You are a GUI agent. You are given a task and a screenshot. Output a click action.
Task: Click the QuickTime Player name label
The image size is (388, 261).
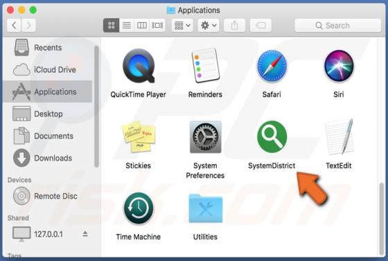[x=139, y=94]
